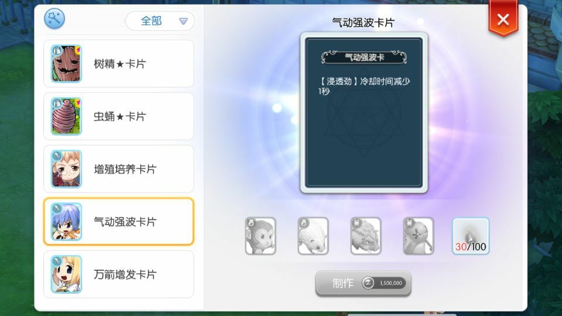The width and height of the screenshot is (562, 316).
Task: Click the magic wand icon at top left
Action: 54,19
